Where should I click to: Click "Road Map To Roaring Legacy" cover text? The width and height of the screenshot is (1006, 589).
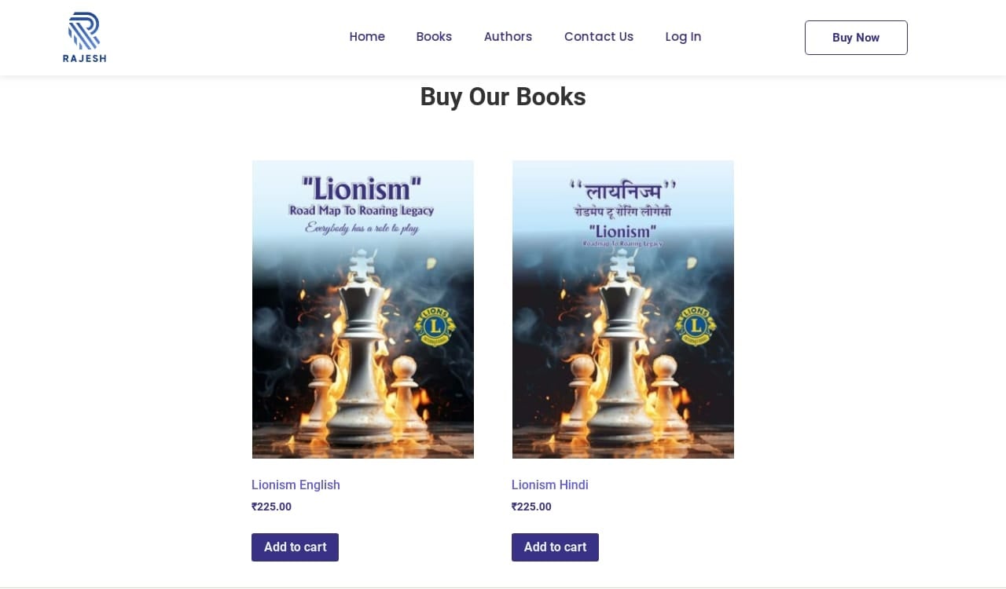[362, 210]
